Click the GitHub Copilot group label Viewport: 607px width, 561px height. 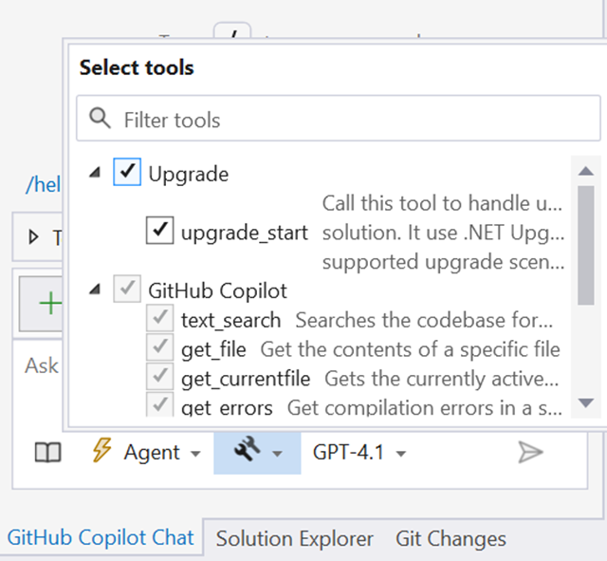(217, 291)
